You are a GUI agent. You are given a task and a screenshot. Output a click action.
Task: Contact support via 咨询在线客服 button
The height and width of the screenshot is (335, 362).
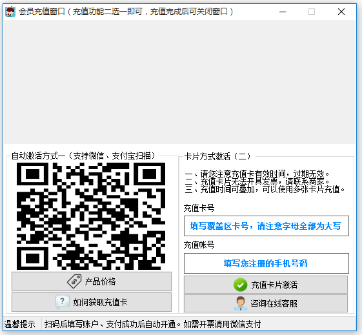point(266,303)
